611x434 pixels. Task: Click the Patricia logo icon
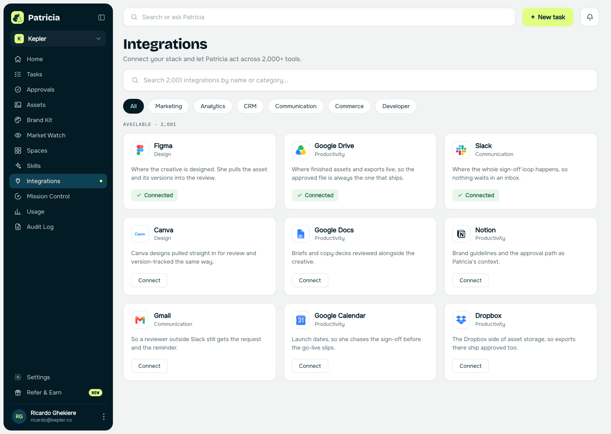17,17
